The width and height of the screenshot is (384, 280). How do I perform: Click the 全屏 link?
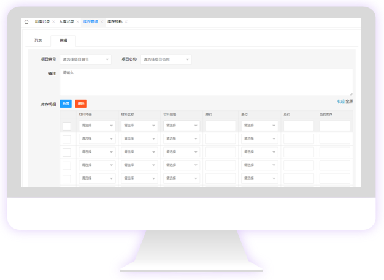pyautogui.click(x=349, y=101)
